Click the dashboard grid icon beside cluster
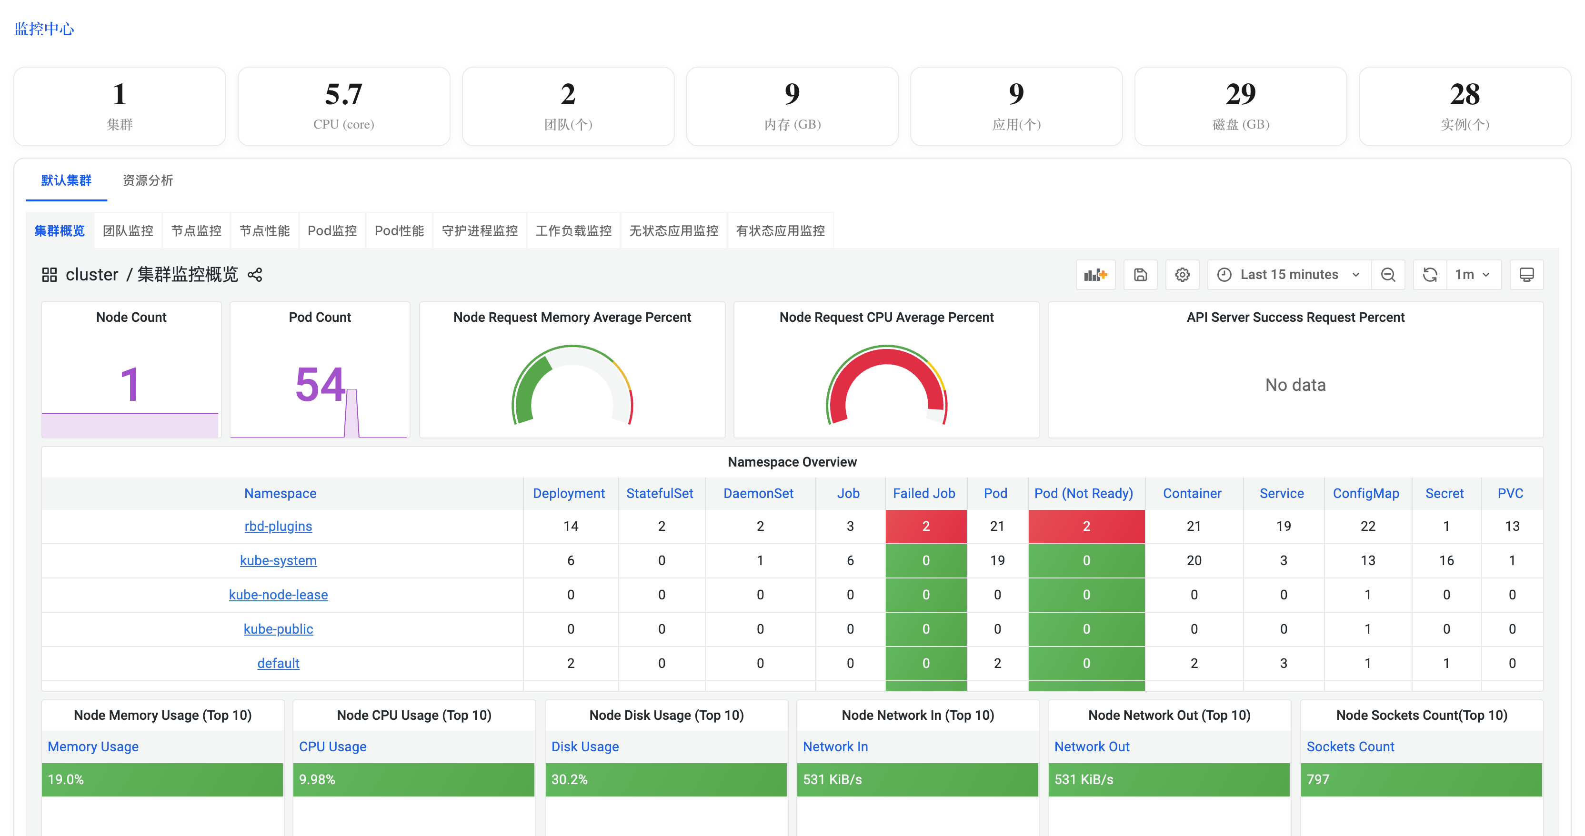The width and height of the screenshot is (1585, 836). (x=49, y=274)
